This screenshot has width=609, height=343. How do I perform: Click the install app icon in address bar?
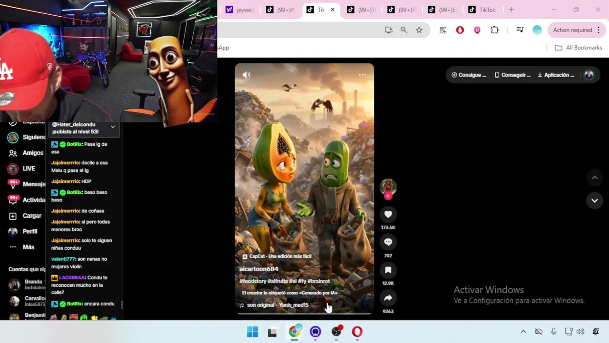tap(389, 30)
